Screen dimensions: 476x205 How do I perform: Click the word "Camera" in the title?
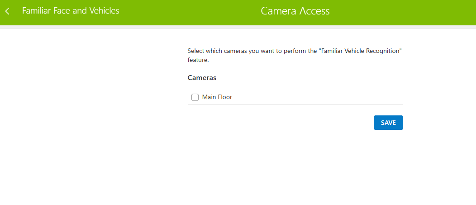[278, 11]
